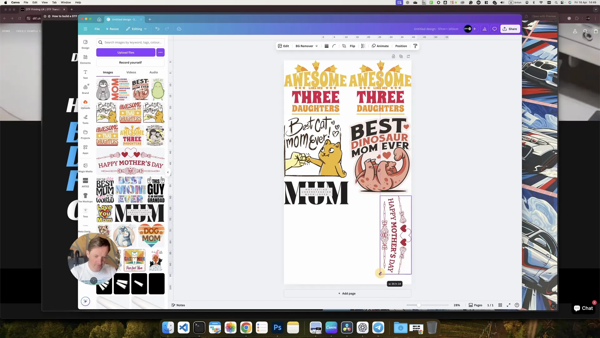Go to Canva home

pos(99,19)
